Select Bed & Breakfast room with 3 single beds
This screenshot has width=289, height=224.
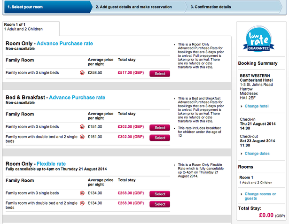click(x=160, y=128)
